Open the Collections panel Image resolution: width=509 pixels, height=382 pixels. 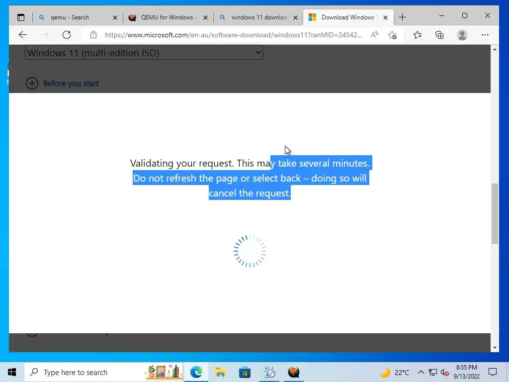point(439,35)
